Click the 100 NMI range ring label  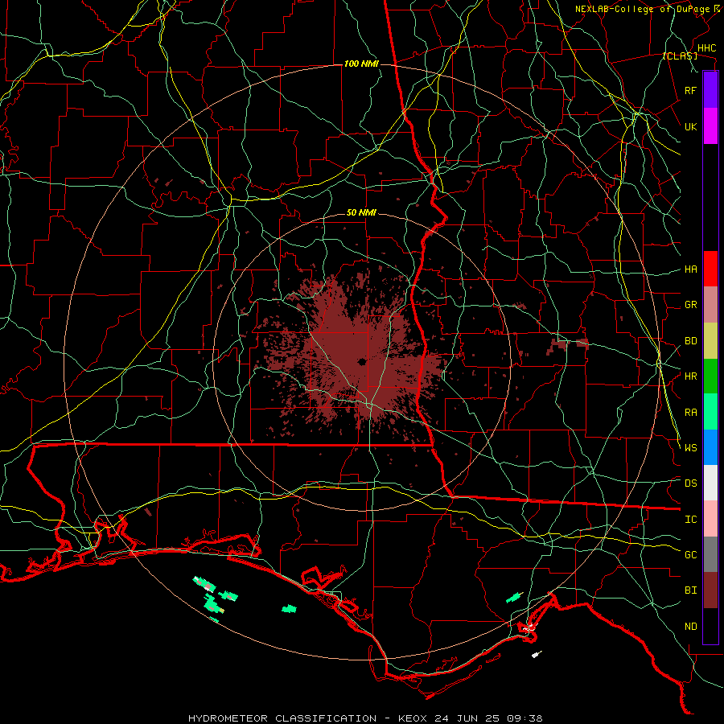361,64
